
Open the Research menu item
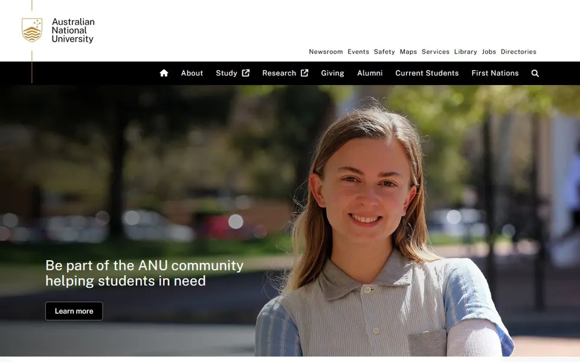tap(279, 73)
